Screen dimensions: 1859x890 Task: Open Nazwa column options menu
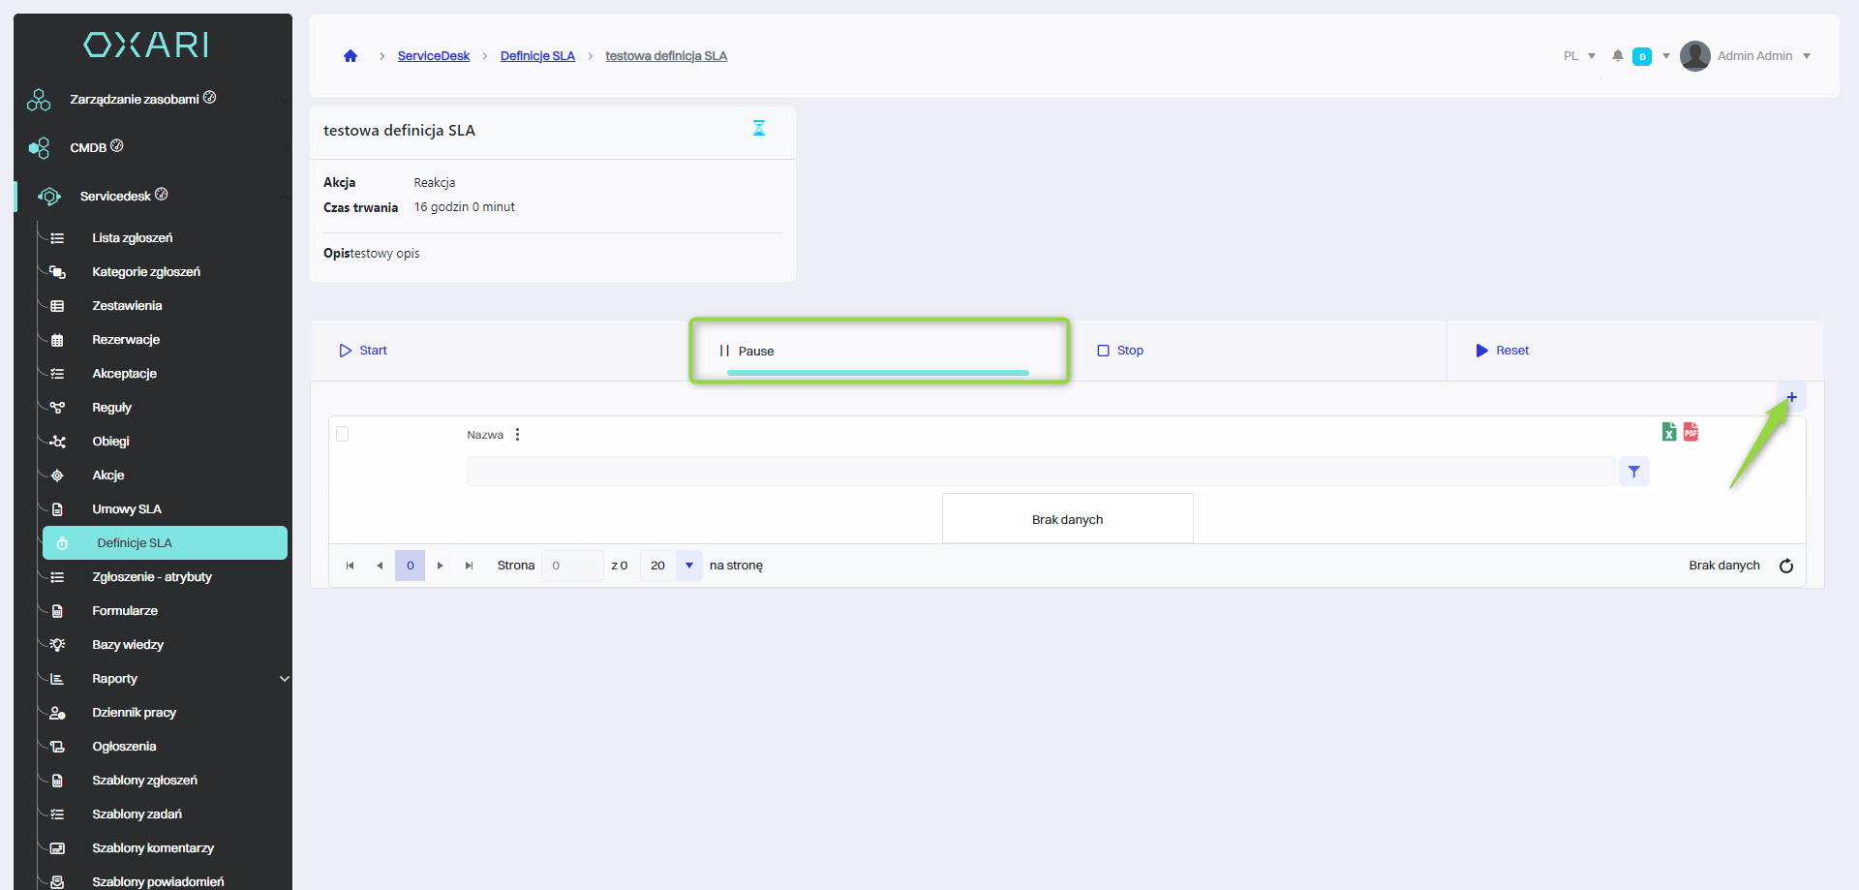tap(518, 435)
